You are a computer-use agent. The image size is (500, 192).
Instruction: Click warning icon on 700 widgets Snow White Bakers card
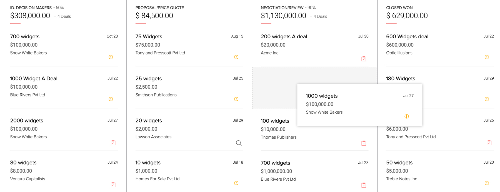111,57
